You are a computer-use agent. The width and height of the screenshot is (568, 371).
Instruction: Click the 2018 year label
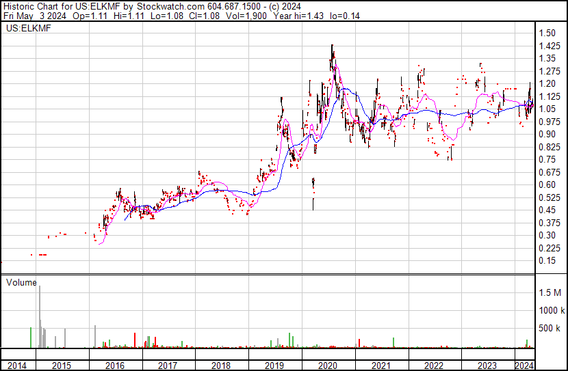click(x=220, y=366)
